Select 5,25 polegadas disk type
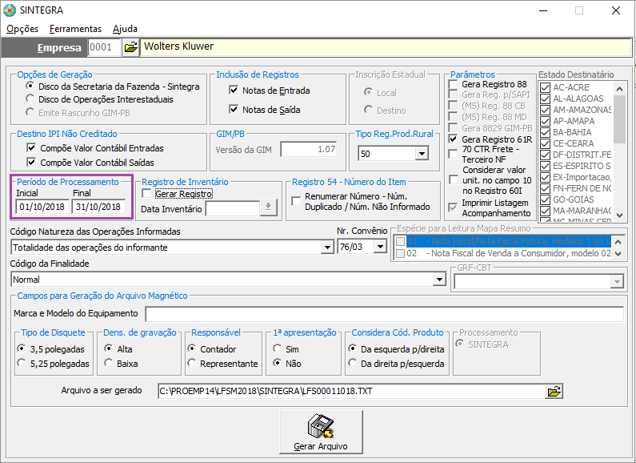The image size is (636, 463). click(21, 363)
